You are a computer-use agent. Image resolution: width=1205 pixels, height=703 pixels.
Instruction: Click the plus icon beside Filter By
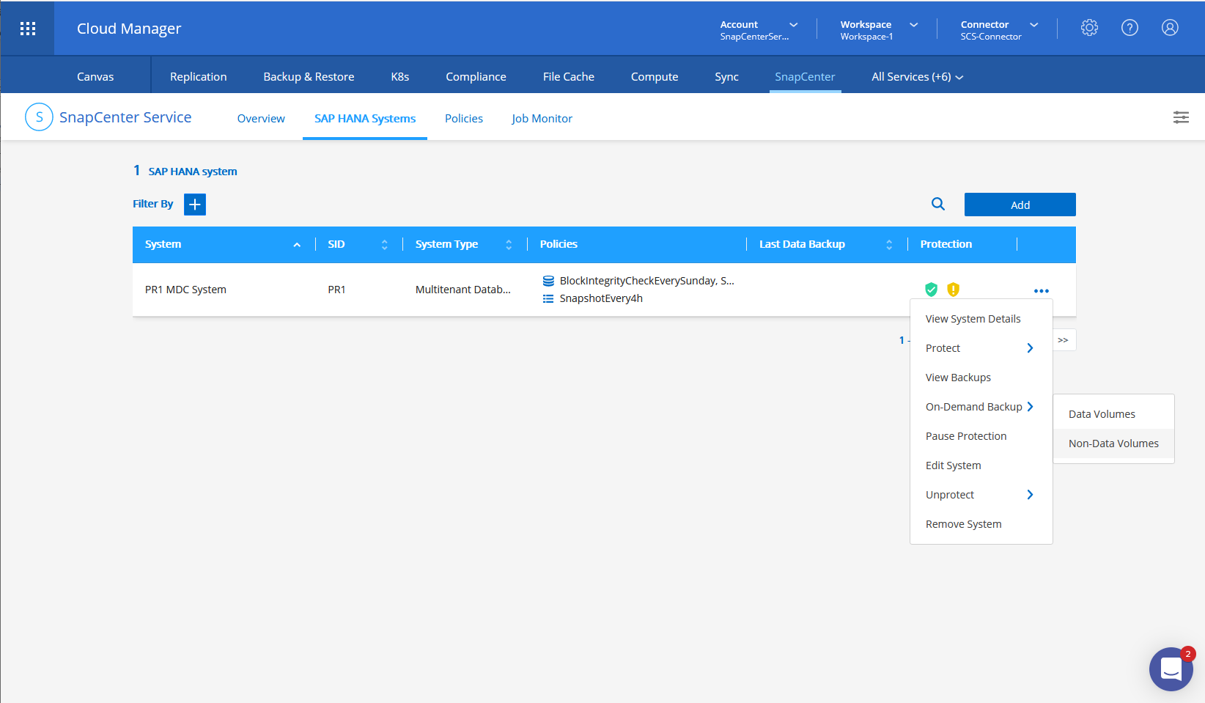tap(195, 205)
